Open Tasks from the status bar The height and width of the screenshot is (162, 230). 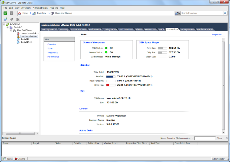pos(8,159)
